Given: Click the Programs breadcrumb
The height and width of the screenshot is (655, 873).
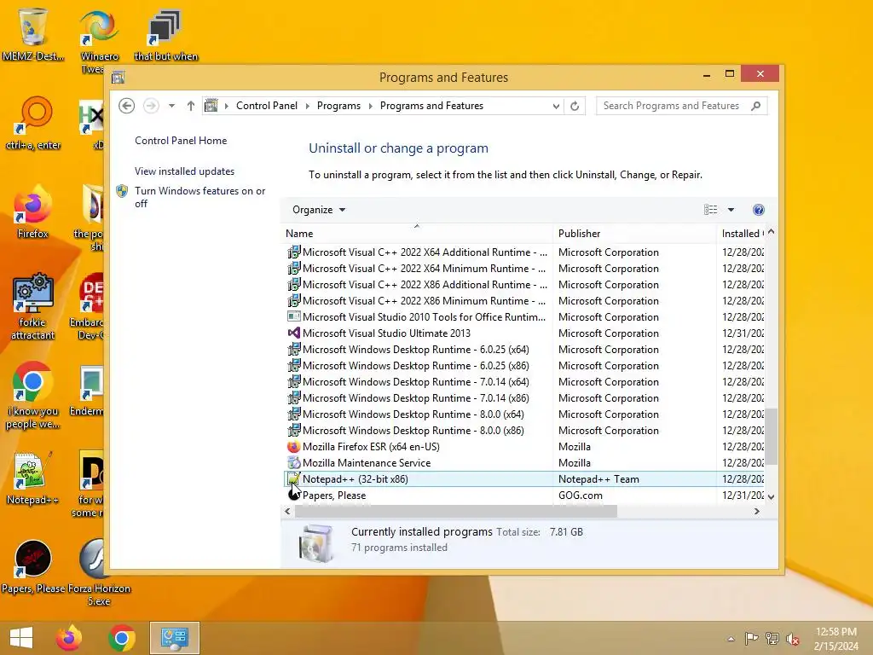Looking at the screenshot, I should point(338,106).
